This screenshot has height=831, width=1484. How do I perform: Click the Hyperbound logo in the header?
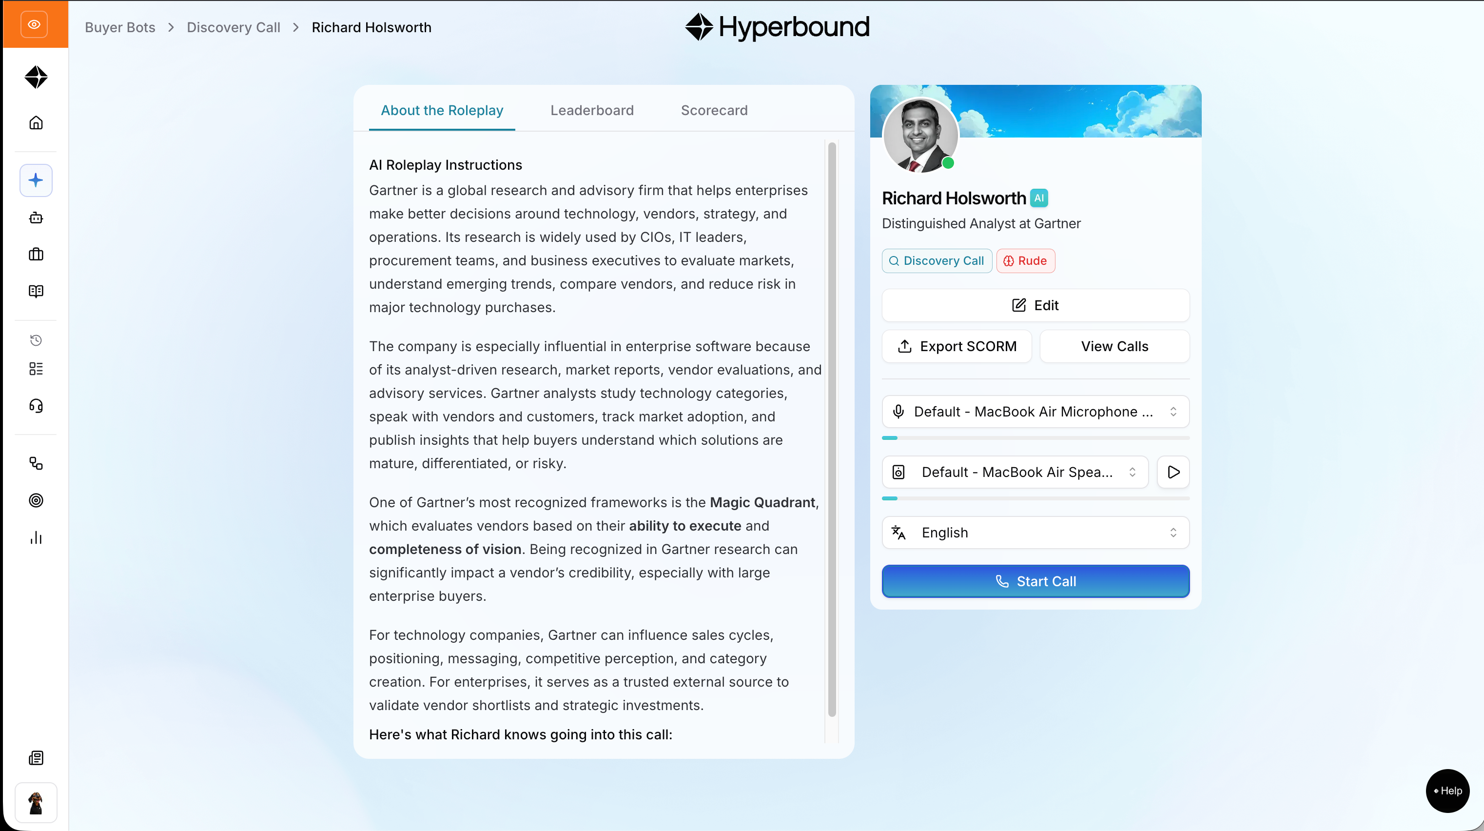pyautogui.click(x=777, y=27)
